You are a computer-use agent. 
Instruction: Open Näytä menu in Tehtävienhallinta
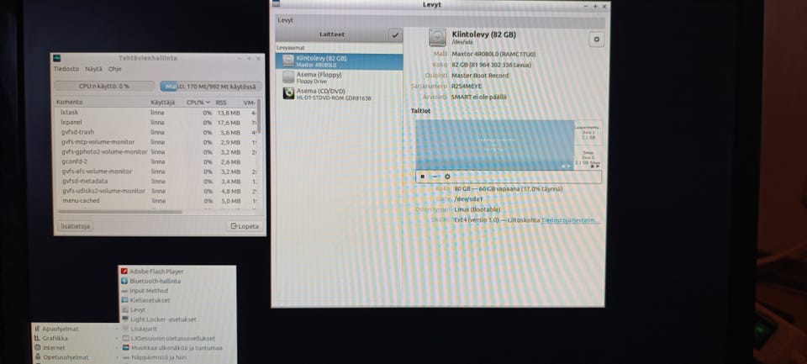[x=93, y=68]
